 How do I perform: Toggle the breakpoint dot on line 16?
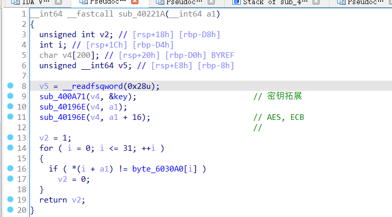point(10,168)
